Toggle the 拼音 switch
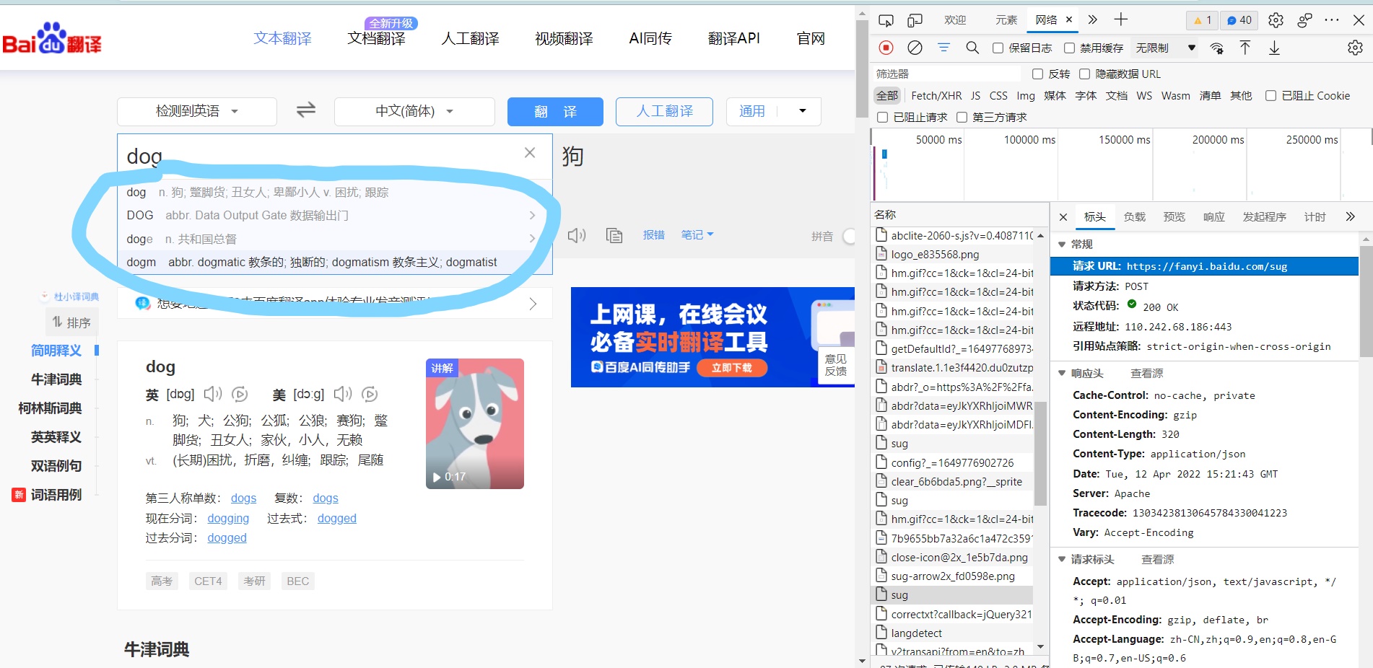Screen dimensions: 1373x668 click(849, 236)
